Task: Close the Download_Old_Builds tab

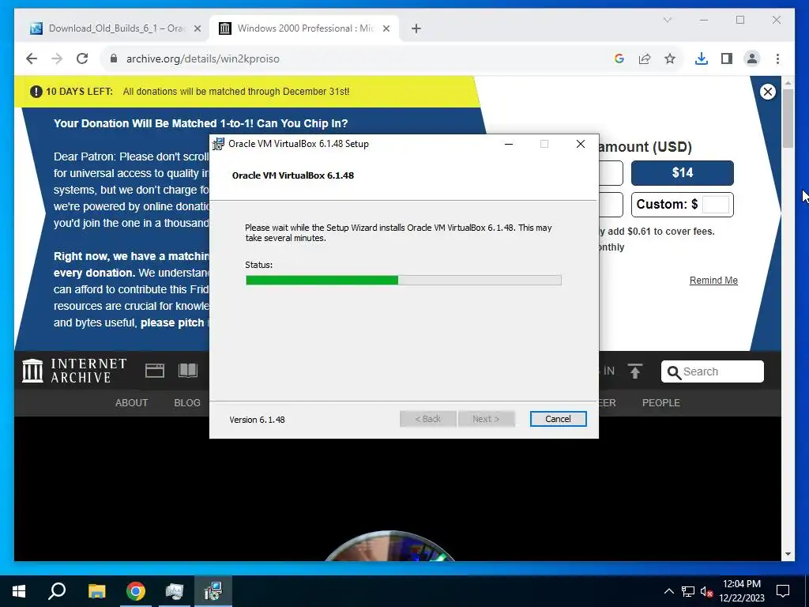Action: point(197,29)
